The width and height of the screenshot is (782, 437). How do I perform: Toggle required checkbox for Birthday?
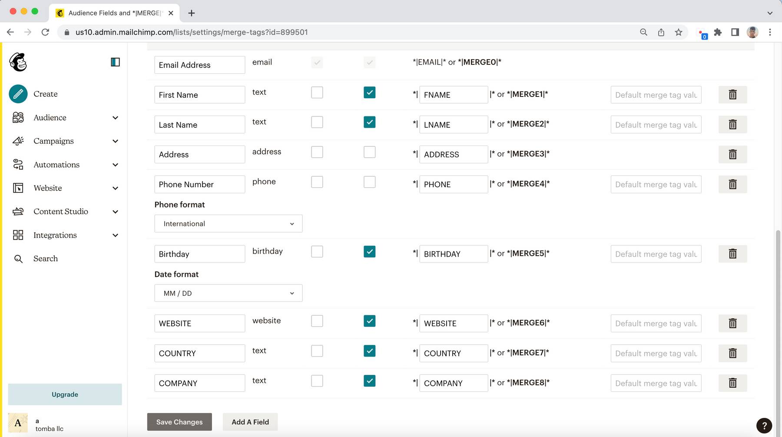[x=317, y=252]
